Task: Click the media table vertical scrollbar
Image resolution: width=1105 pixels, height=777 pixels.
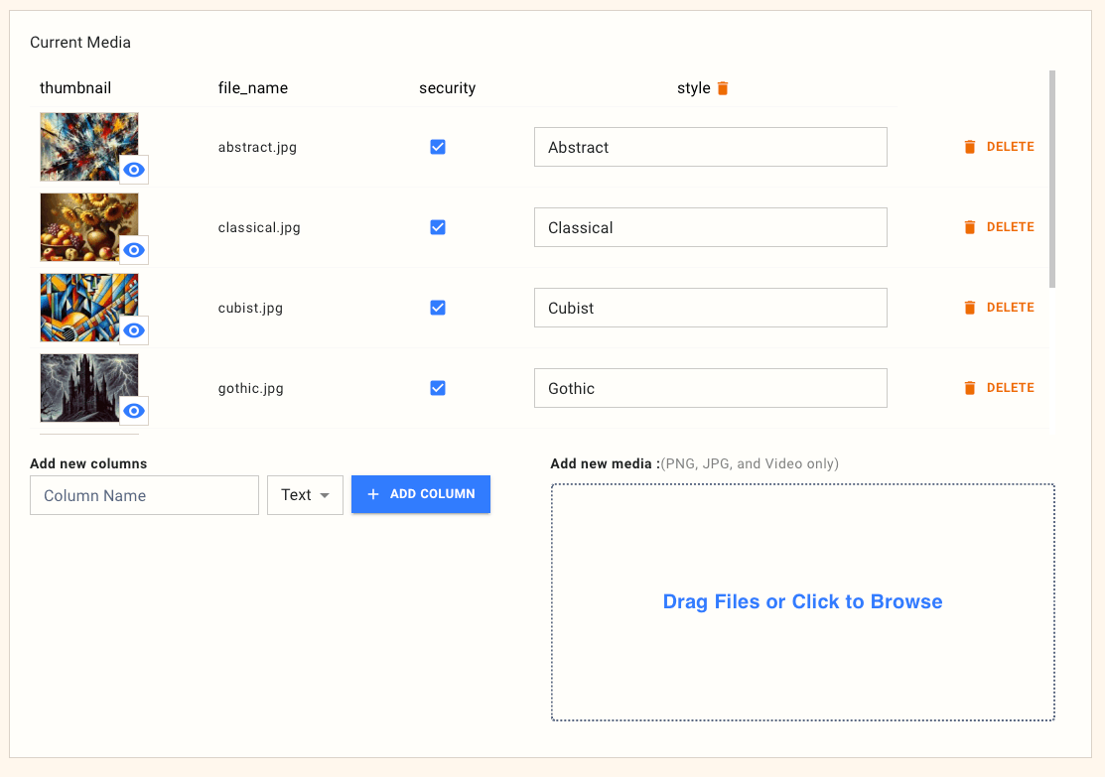Action: (x=1051, y=179)
